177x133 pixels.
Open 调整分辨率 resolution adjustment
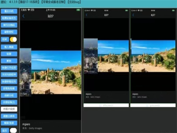(9, 116)
